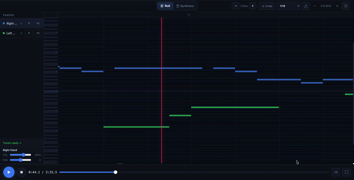Select the Left Hand track in list
Screen dimensions: 354x180
(11, 33)
